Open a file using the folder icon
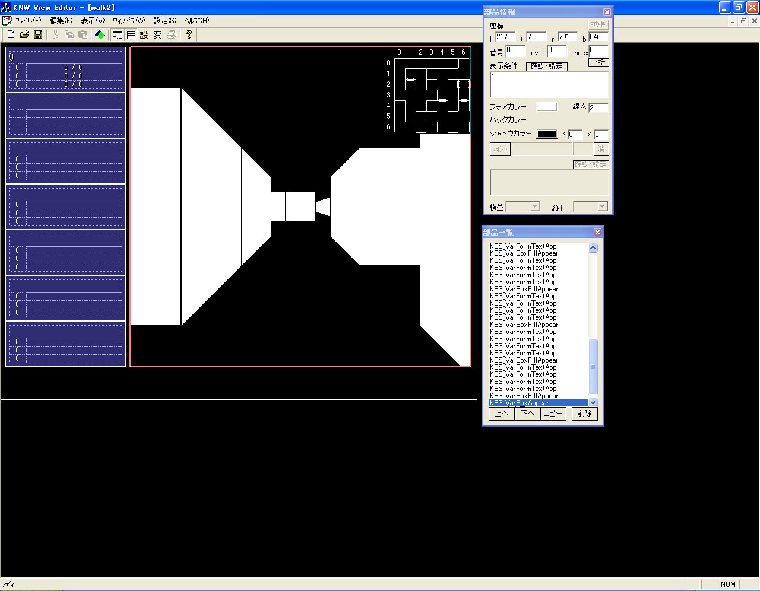Viewport: 760px width, 591px height. 24,35
